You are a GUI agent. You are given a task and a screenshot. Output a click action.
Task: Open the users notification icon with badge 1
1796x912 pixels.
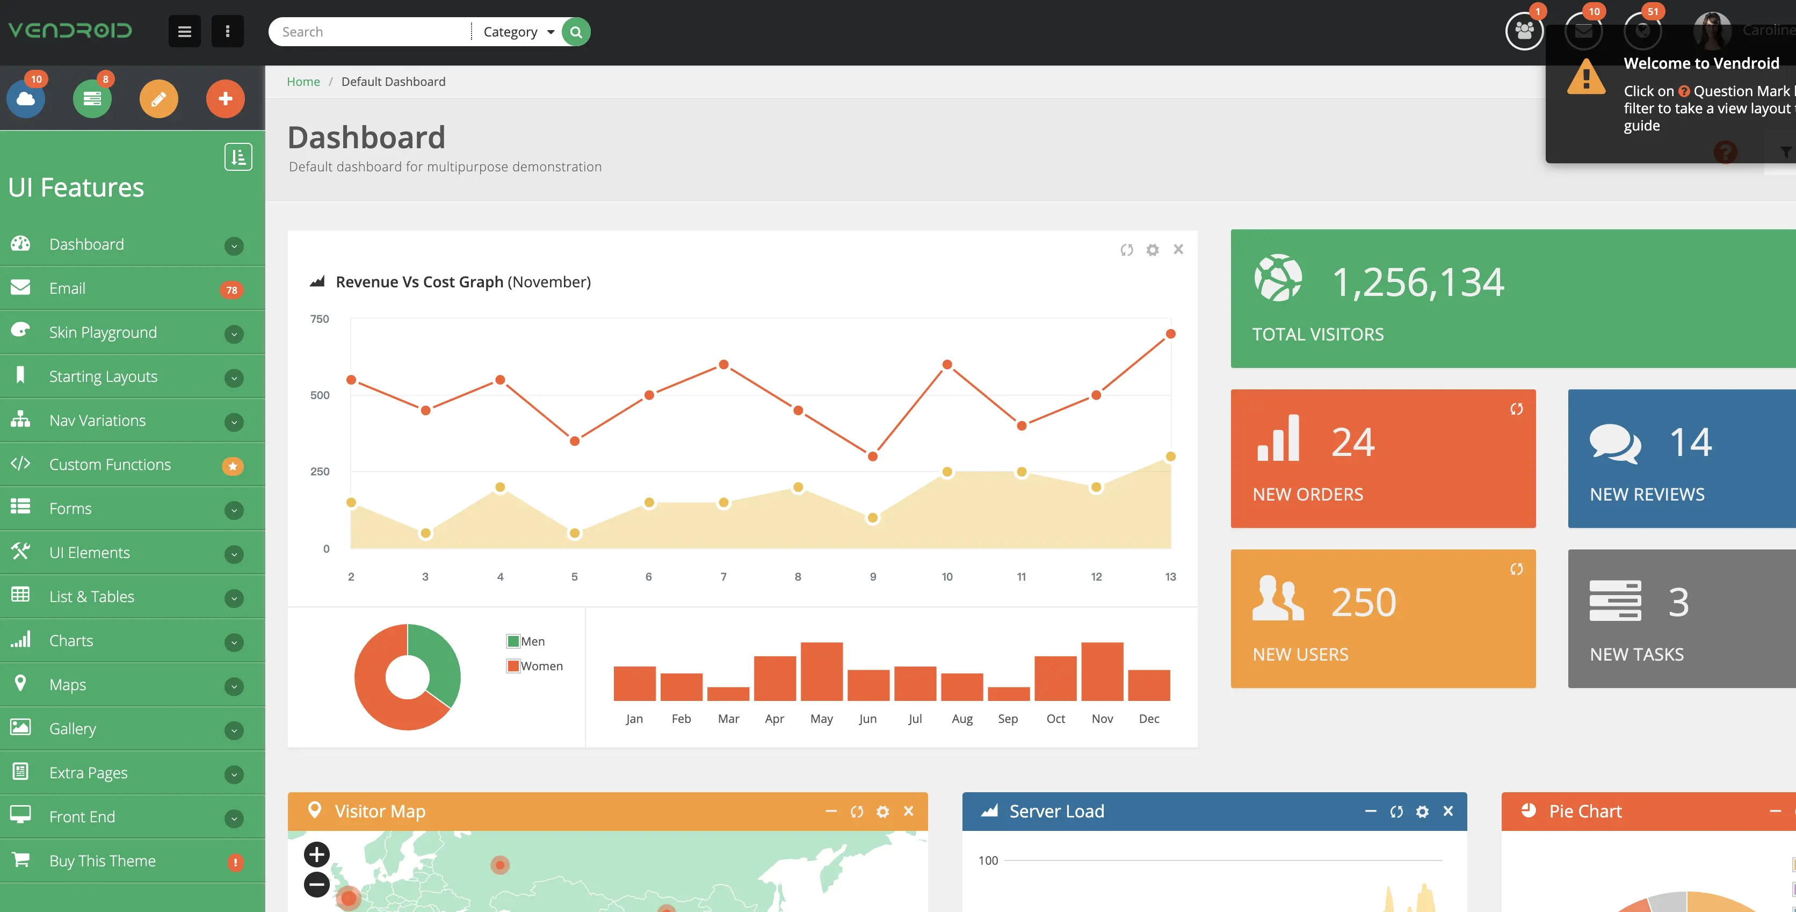[x=1524, y=31]
